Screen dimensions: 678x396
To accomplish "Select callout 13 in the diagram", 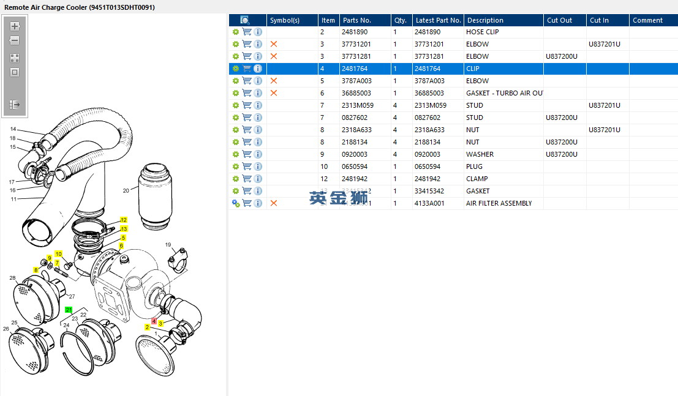I will [x=124, y=229].
